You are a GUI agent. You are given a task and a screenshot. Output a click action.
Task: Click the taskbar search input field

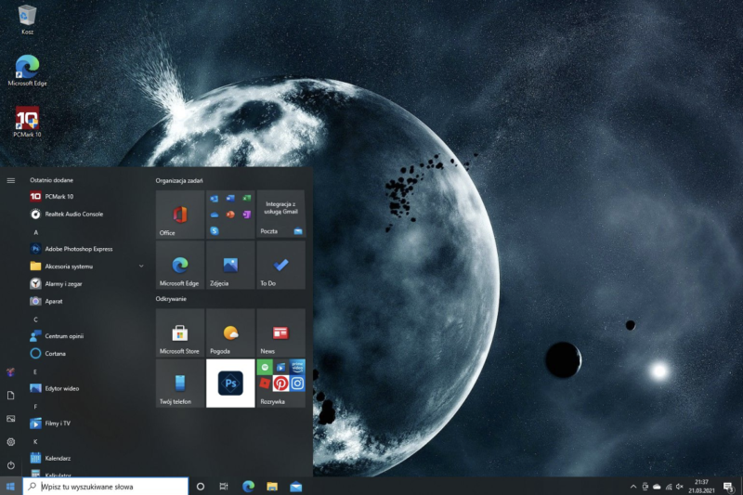coord(106,487)
